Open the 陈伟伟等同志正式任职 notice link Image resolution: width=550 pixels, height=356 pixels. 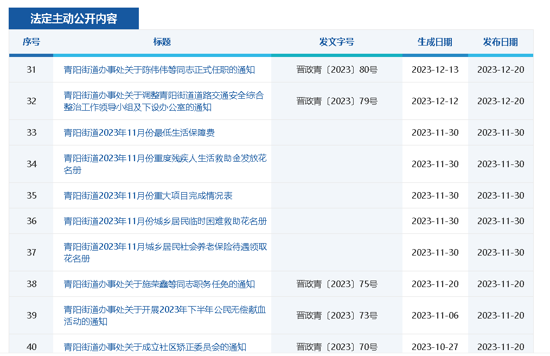159,69
